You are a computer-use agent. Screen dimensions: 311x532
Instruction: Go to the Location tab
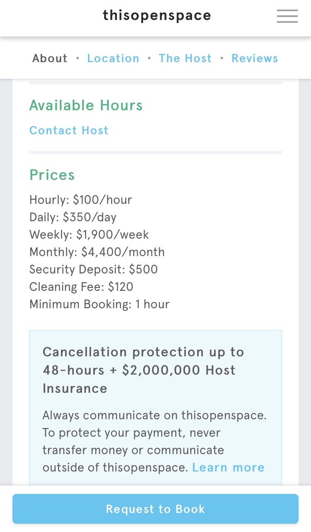point(113,58)
